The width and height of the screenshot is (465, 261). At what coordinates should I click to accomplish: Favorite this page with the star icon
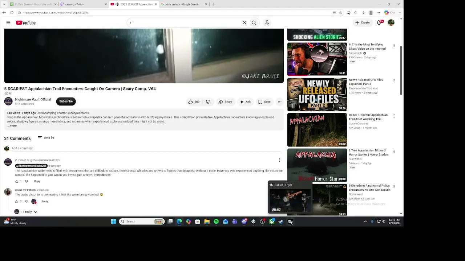point(340,13)
